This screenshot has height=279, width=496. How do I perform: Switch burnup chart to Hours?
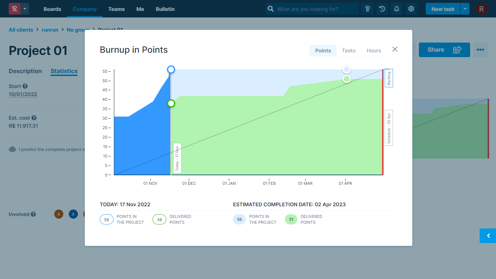click(x=374, y=51)
